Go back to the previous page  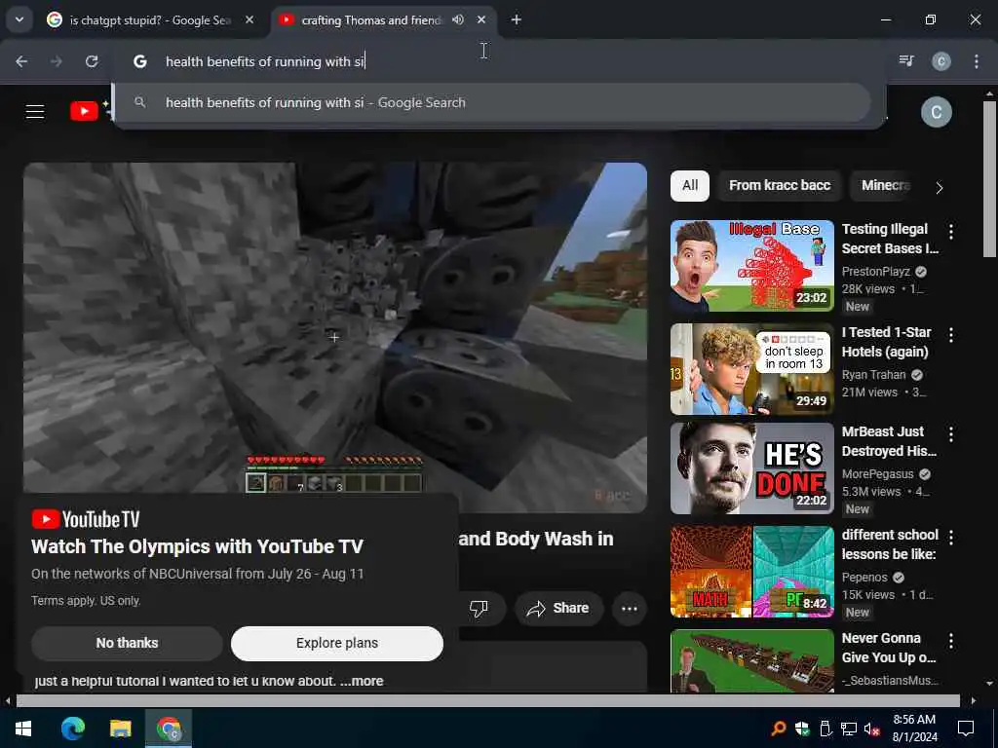point(21,61)
